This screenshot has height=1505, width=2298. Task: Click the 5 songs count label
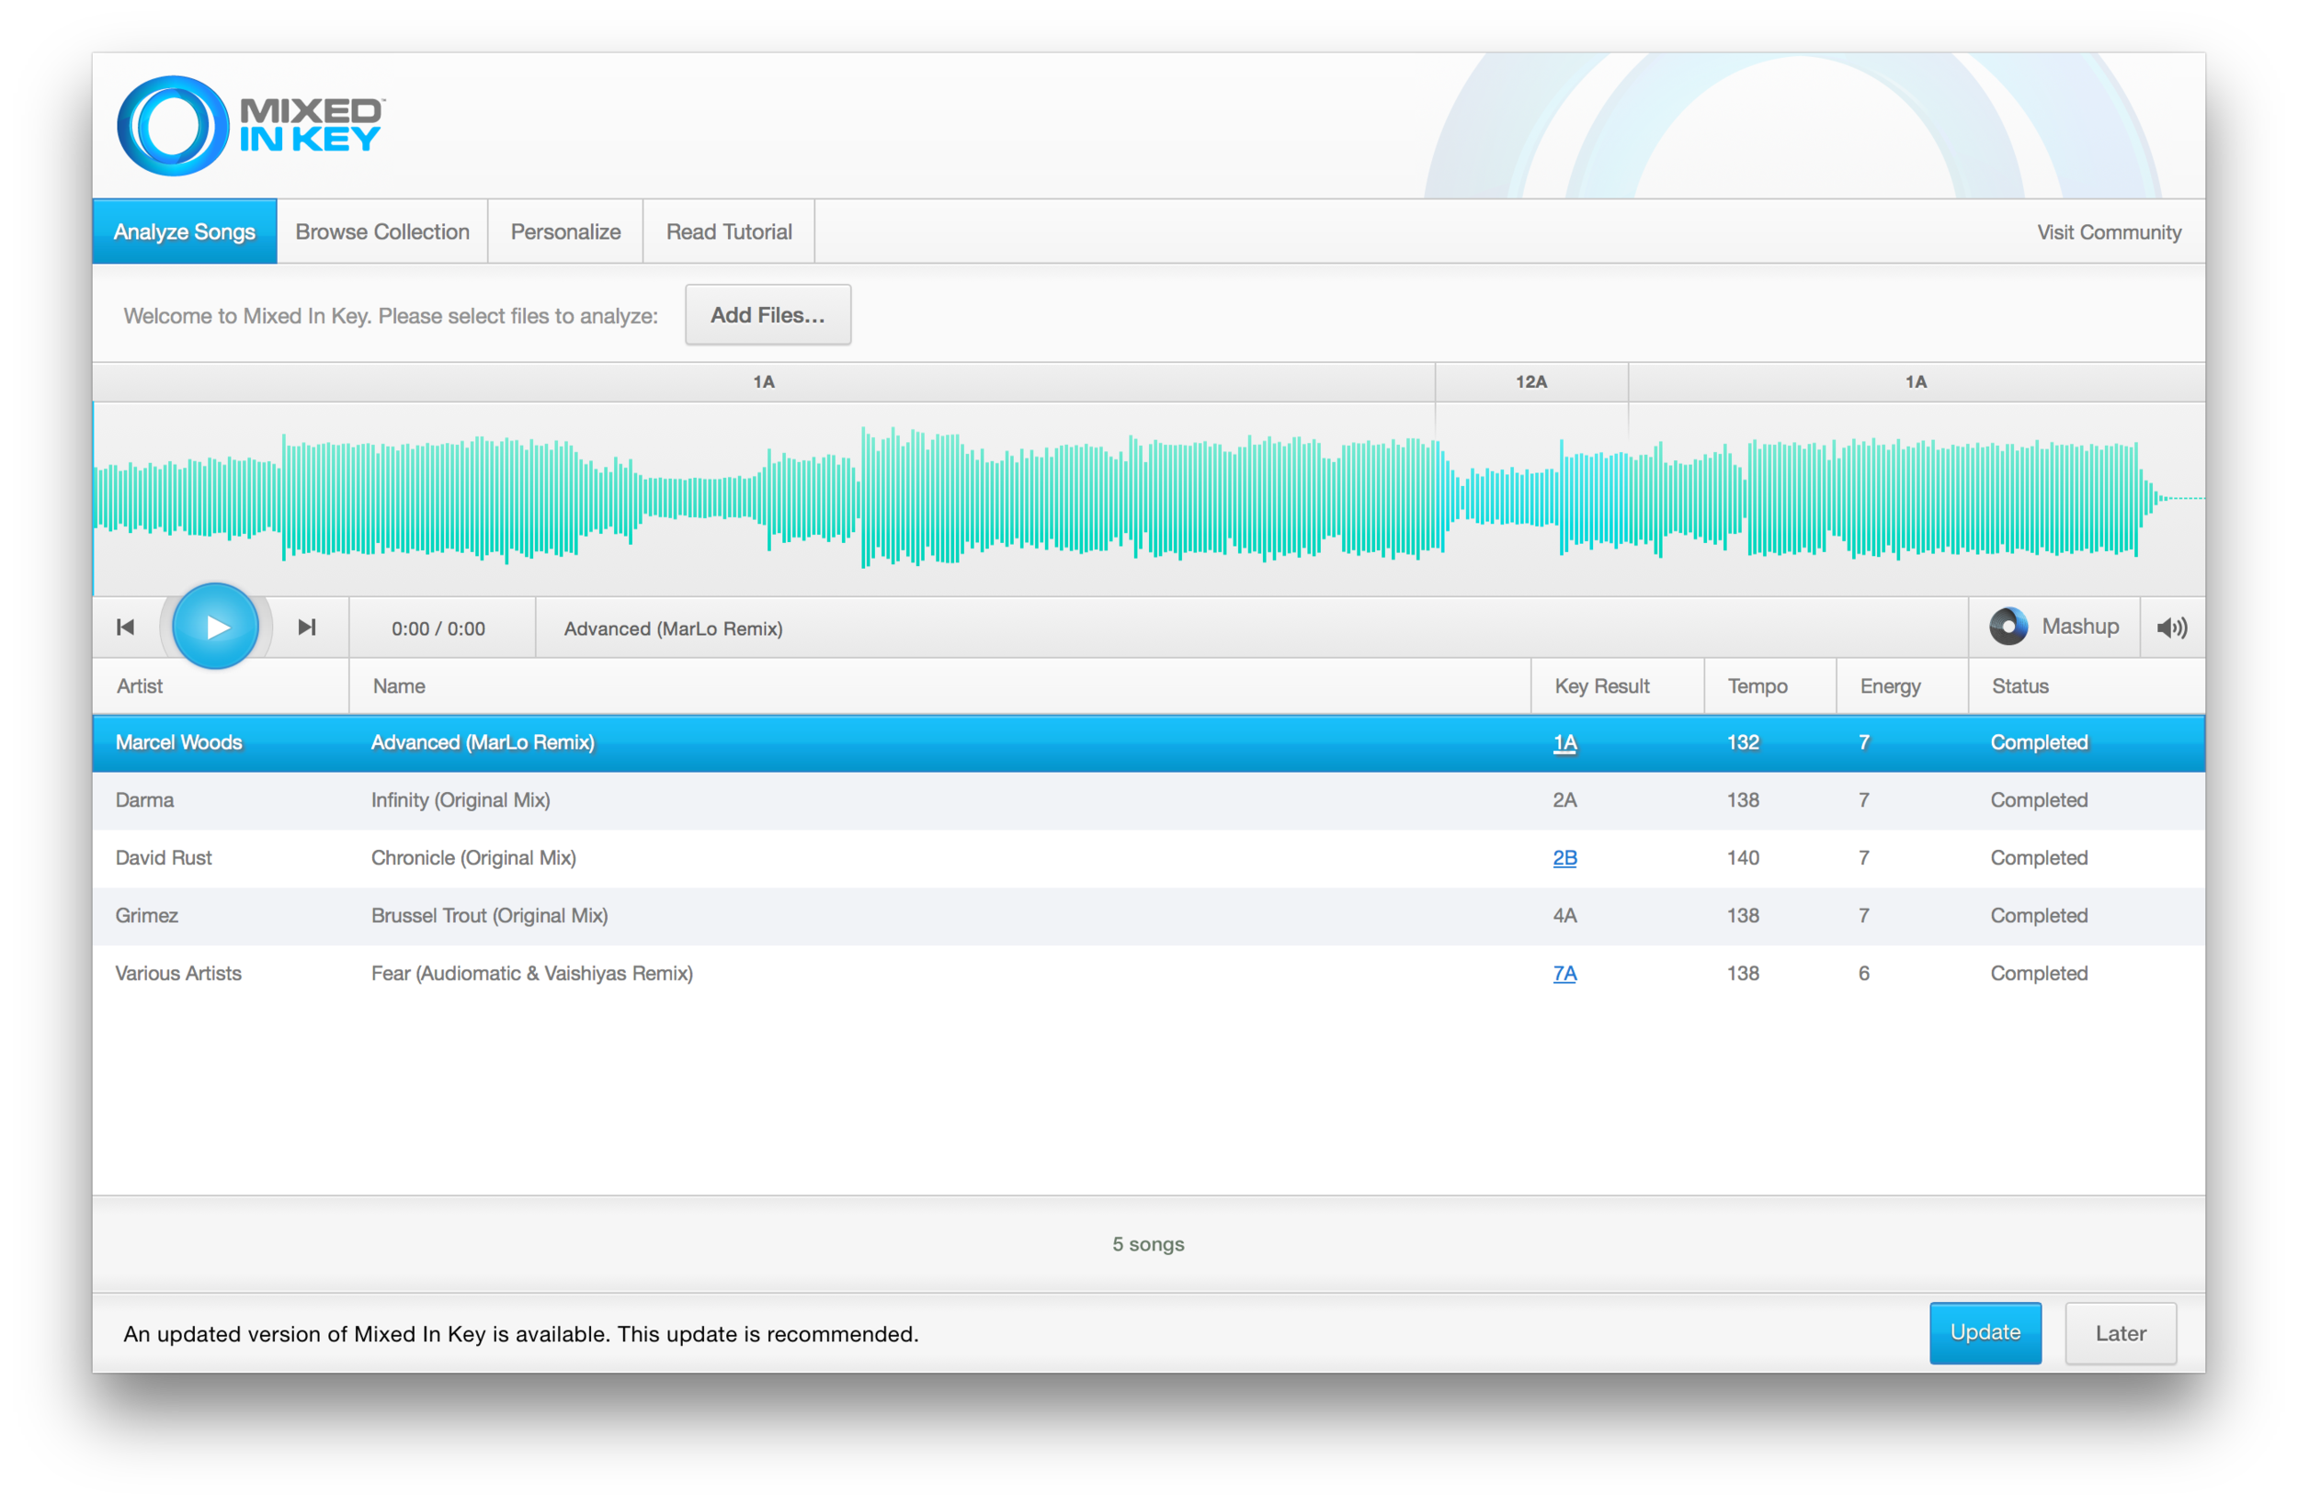[x=1148, y=1244]
